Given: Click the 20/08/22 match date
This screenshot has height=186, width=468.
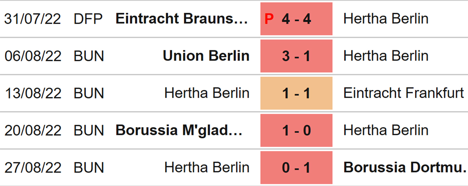Looking at the screenshot, I should 33,130.
